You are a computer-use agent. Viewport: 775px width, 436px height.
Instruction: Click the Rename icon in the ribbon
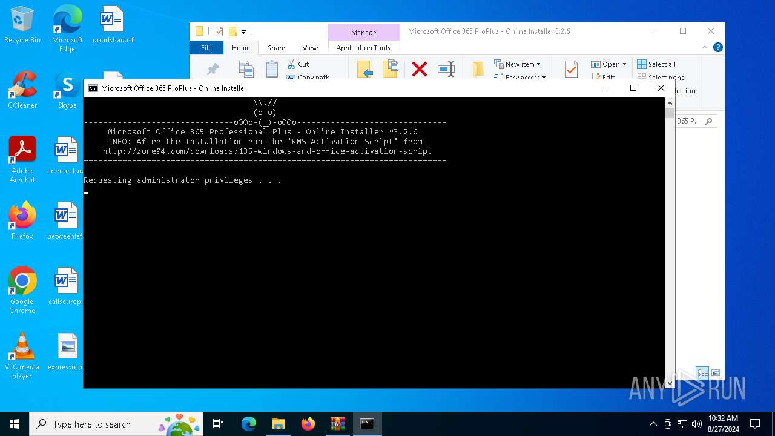(446, 70)
